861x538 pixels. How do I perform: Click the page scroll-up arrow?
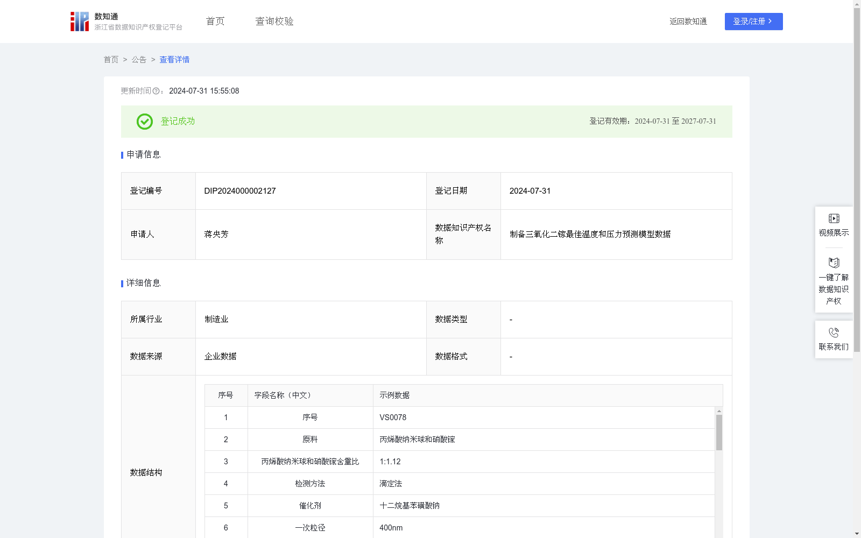click(857, 4)
